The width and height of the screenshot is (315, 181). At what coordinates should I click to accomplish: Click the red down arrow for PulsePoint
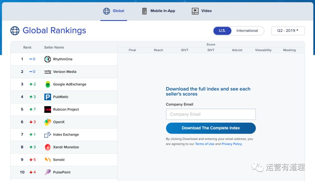tap(31, 172)
